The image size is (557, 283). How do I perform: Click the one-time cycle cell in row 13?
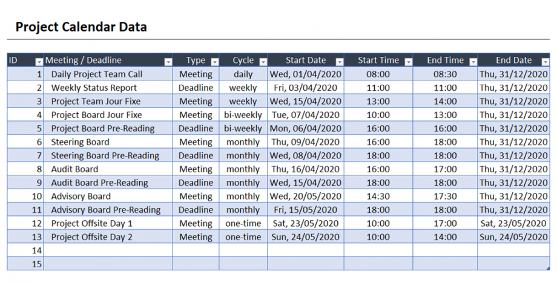(243, 237)
